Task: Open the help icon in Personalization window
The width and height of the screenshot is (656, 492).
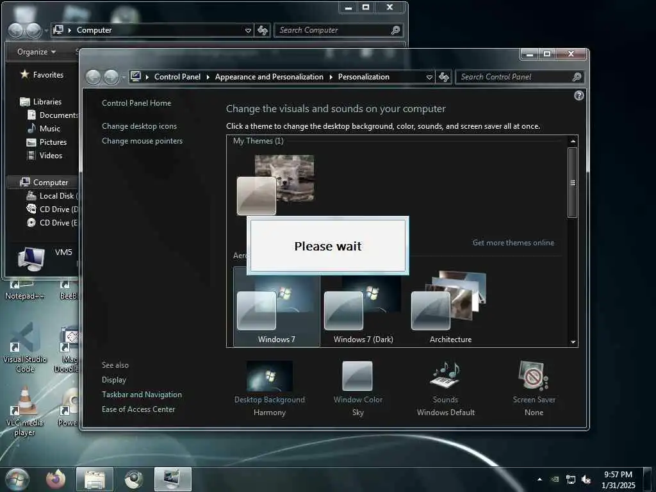Action: pyautogui.click(x=578, y=95)
